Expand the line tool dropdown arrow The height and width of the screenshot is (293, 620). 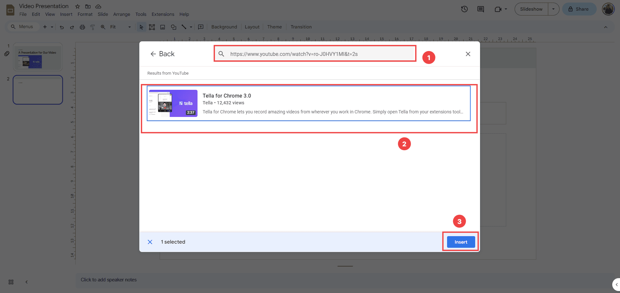(x=191, y=27)
